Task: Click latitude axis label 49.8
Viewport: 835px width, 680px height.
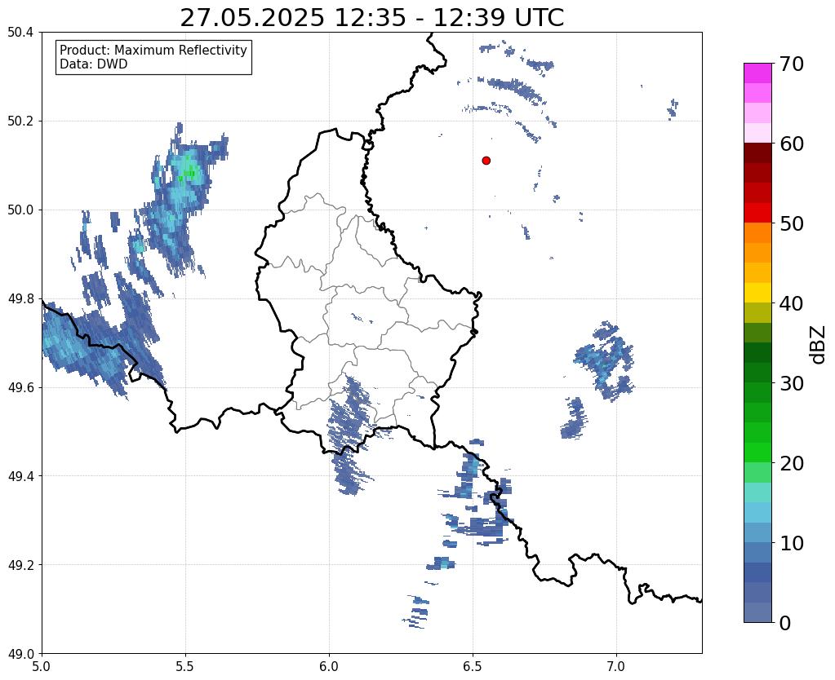Action: [x=20, y=299]
